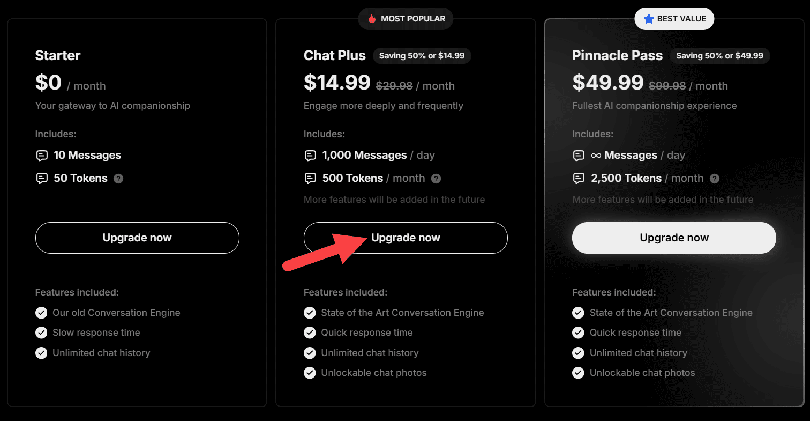This screenshot has width=810, height=421.
Task: Click the chat icon beside 1,000 Messages
Action: [x=310, y=156]
